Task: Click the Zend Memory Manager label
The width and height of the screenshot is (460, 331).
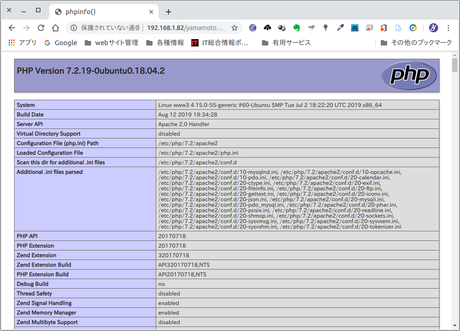Action: click(46, 313)
